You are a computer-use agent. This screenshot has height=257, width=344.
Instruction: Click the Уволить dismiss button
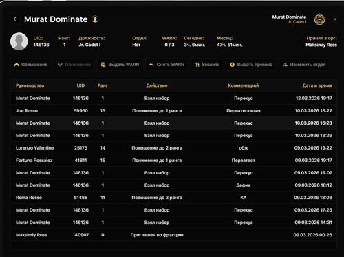207,65
